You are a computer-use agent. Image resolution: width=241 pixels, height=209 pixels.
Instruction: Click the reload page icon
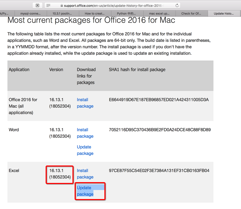(x=177, y=6)
